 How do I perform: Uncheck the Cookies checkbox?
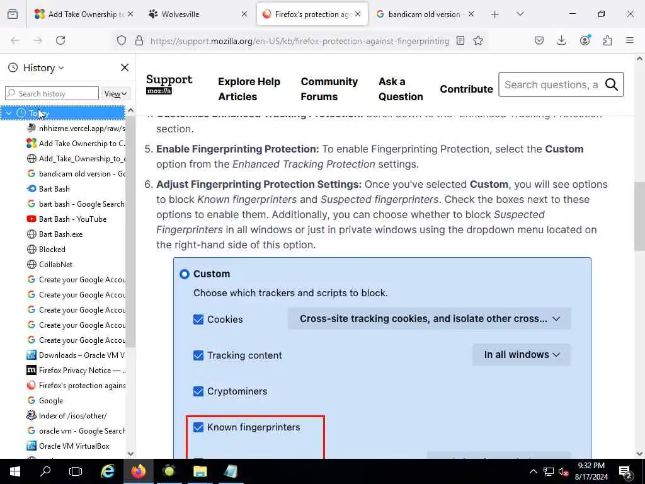coord(198,320)
